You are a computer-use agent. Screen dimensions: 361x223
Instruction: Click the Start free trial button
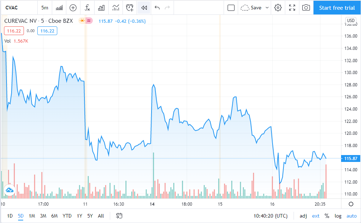337,8
